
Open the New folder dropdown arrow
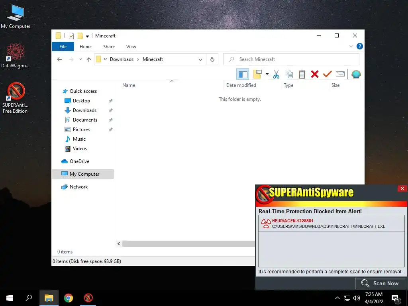[x=267, y=74]
